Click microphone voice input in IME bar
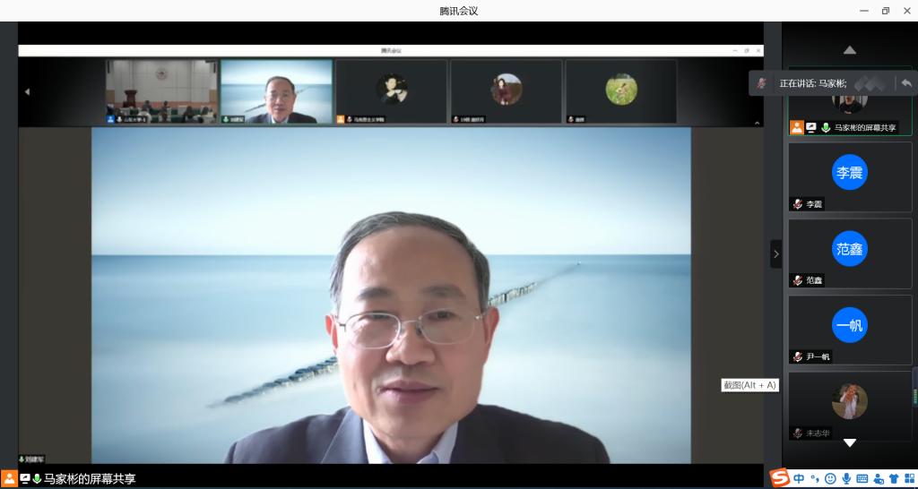Screen dimensions: 918x489 tap(846, 478)
